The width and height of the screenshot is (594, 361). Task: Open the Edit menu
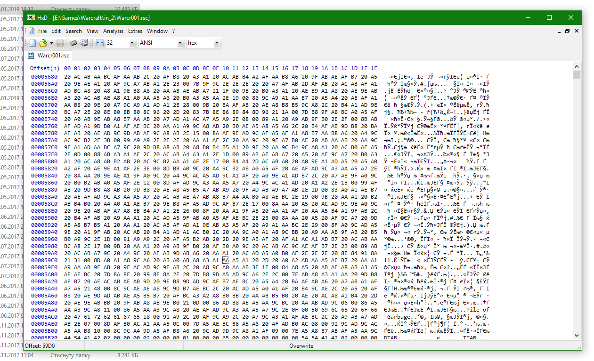coord(56,31)
